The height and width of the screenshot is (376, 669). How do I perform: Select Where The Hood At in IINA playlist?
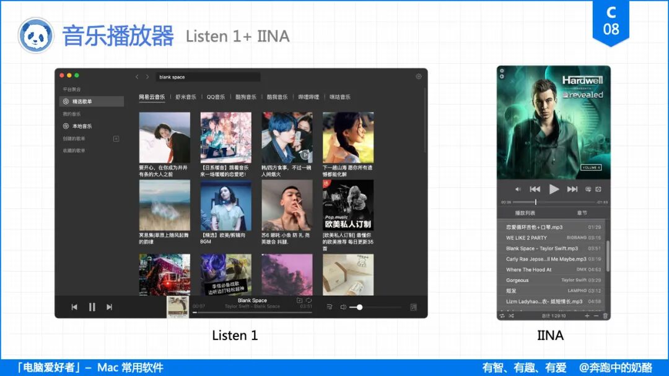pos(553,270)
